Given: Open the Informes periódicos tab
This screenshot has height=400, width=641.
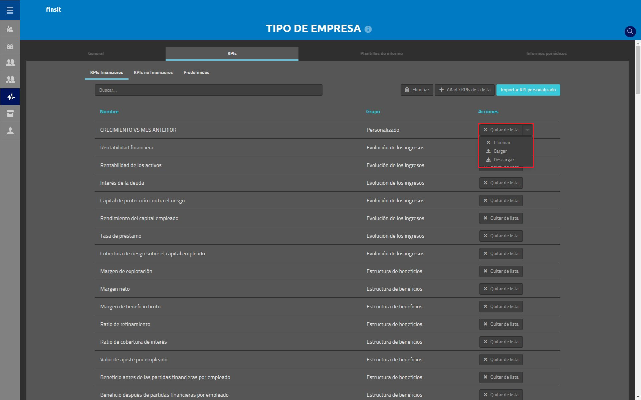Looking at the screenshot, I should pos(546,53).
